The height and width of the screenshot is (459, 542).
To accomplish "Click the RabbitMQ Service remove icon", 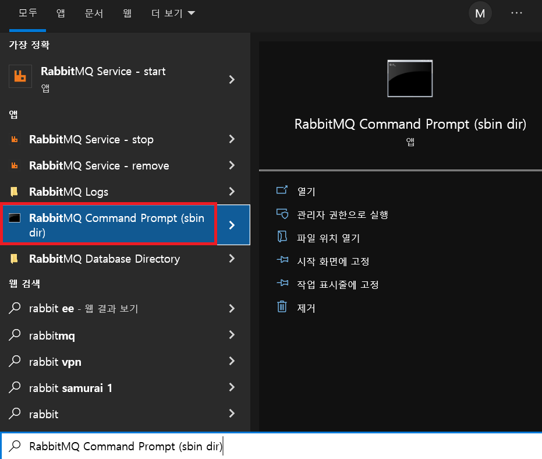I will coord(15,165).
